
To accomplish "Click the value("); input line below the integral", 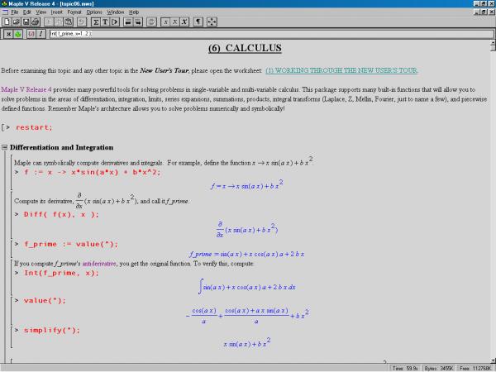I will (45, 301).
